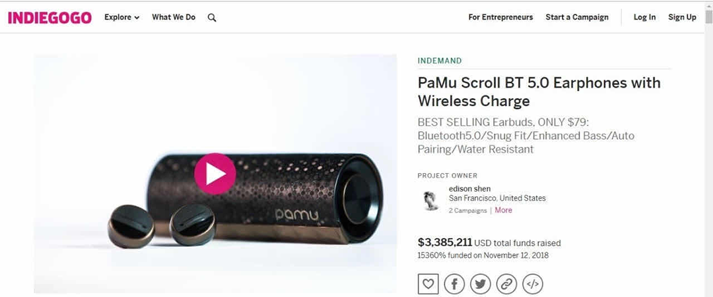Save campaign with heart icon

click(x=428, y=284)
